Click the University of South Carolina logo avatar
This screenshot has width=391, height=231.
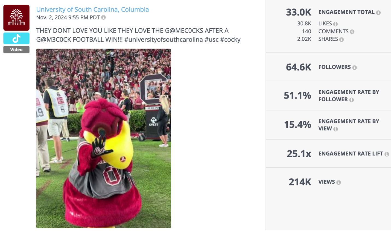click(x=16, y=17)
